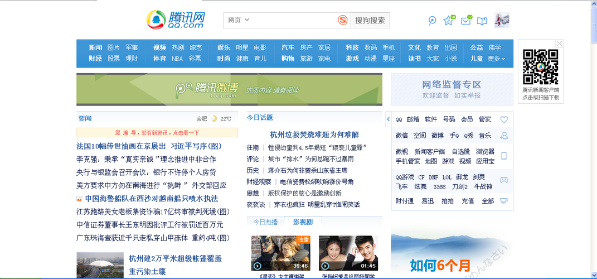This screenshot has height=279, width=597.
Task: Go to the 科技 section
Action: click(352, 47)
